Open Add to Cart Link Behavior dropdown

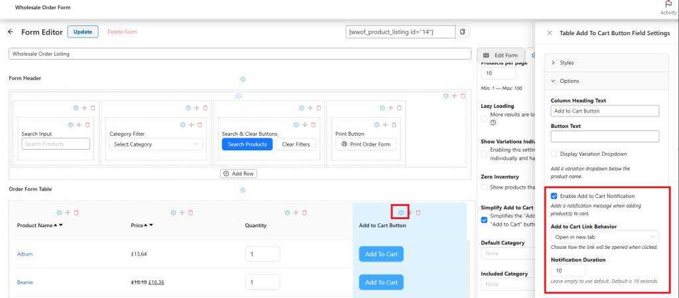click(605, 236)
